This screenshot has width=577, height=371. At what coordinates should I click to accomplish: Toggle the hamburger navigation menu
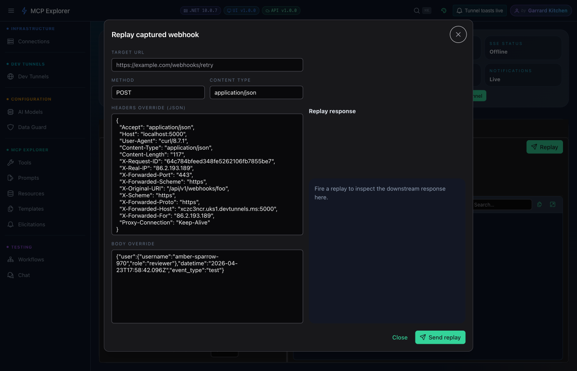pyautogui.click(x=11, y=11)
